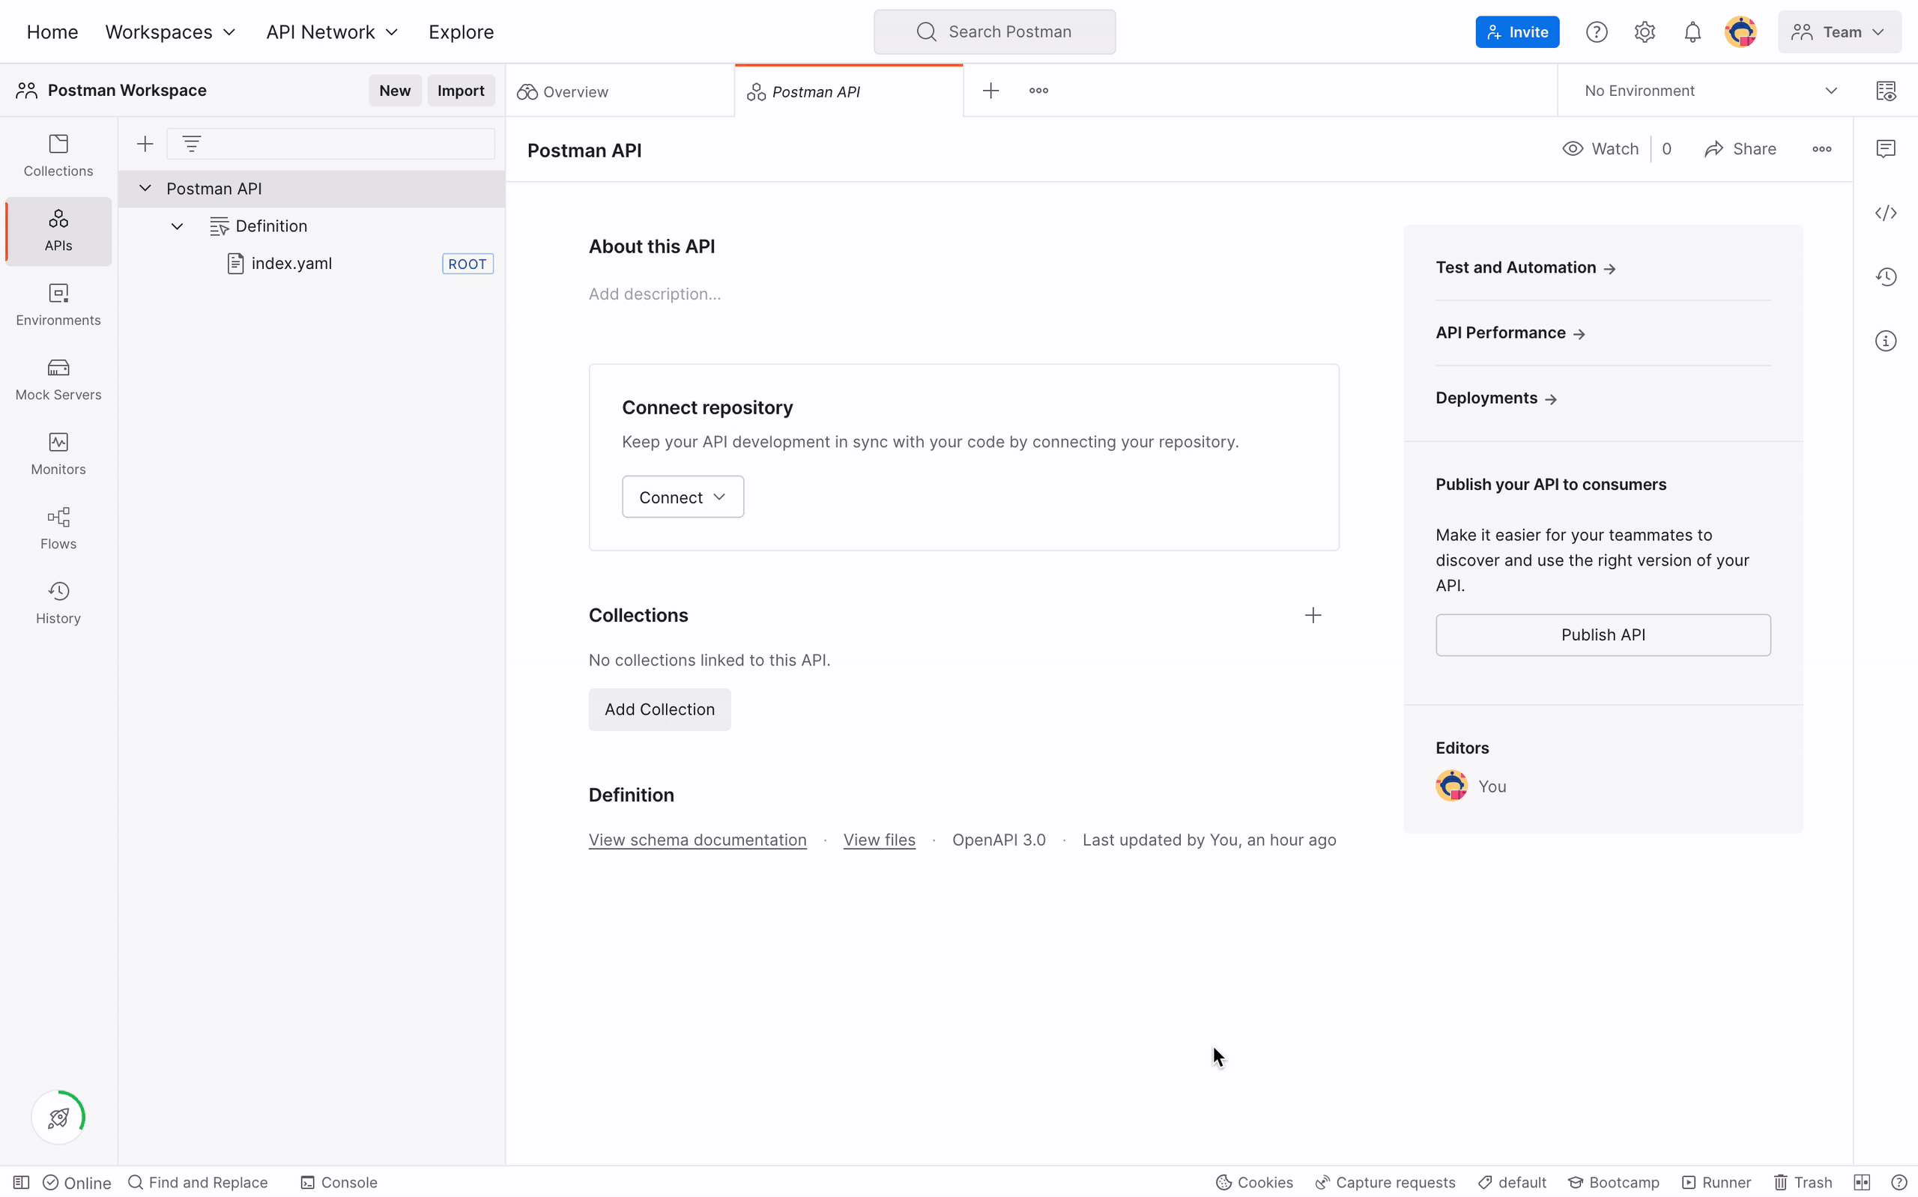Viewport: 1918px width, 1197px height.
Task: Click the plus icon beside Collections heading
Action: [1313, 615]
